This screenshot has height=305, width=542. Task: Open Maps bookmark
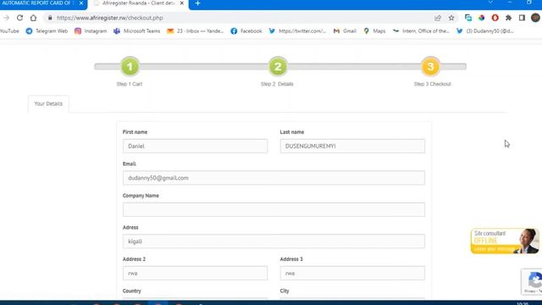[x=374, y=31]
